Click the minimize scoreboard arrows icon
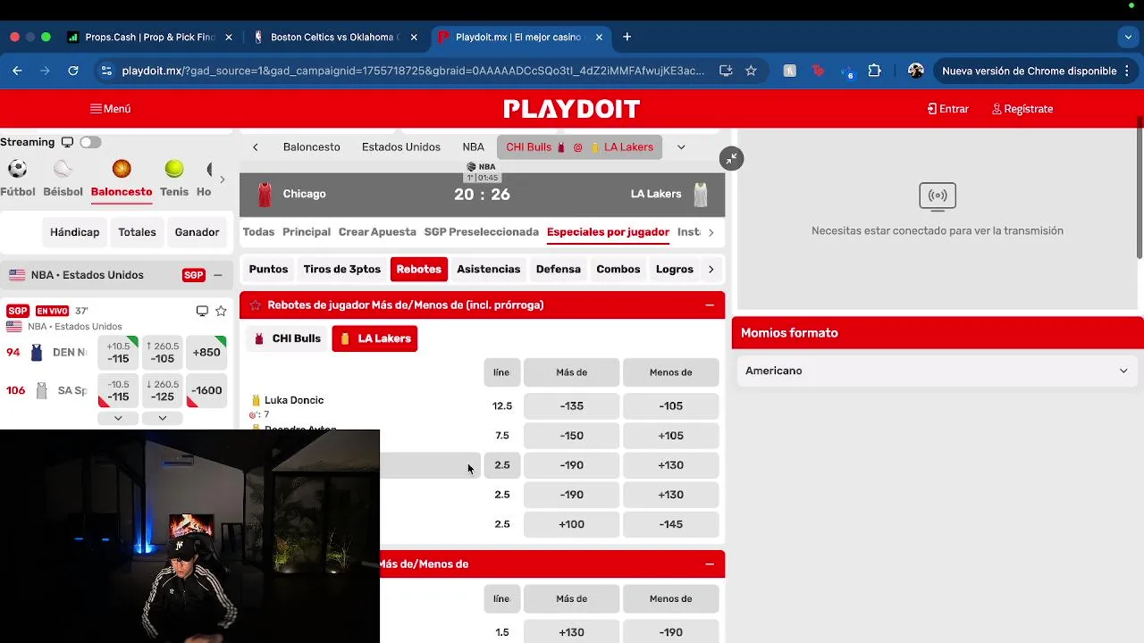The height and width of the screenshot is (643, 1144). point(731,158)
